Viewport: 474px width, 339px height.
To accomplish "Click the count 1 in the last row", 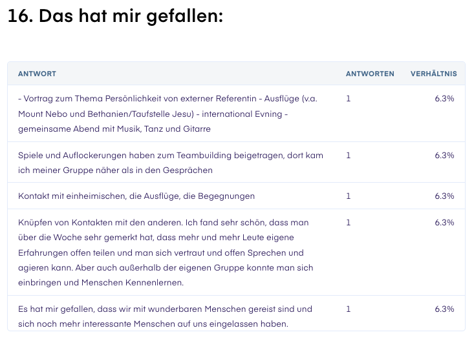I will coord(349,309).
